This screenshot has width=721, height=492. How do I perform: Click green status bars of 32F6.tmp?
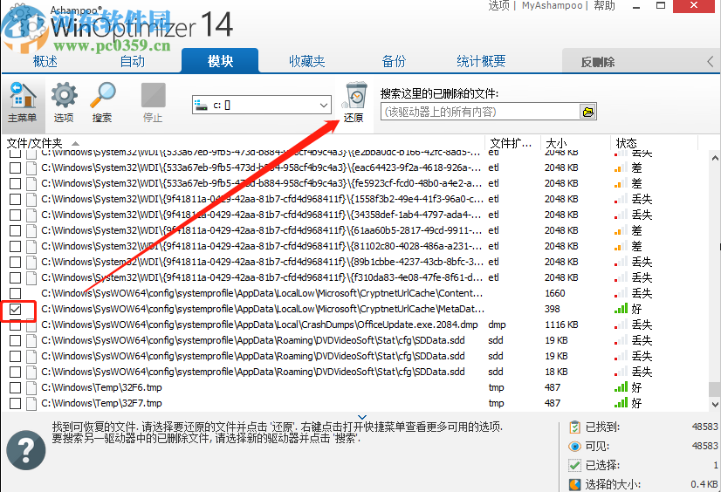click(x=621, y=387)
